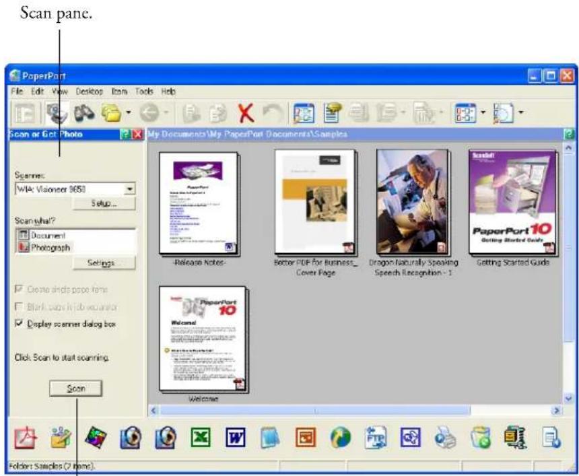
Task: Open the Edit menu
Action: (37, 91)
